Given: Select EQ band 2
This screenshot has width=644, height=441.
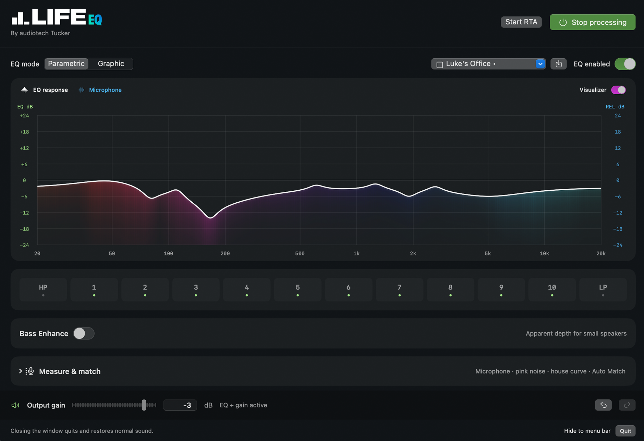Looking at the screenshot, I should pyautogui.click(x=145, y=290).
